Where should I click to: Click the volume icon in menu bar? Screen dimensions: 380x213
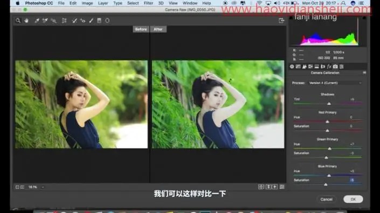pos(277,3)
